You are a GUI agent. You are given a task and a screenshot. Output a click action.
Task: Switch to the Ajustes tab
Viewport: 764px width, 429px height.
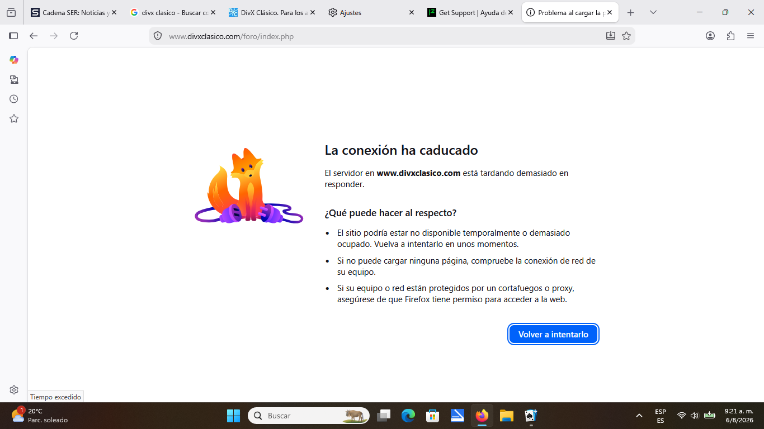[x=371, y=12]
